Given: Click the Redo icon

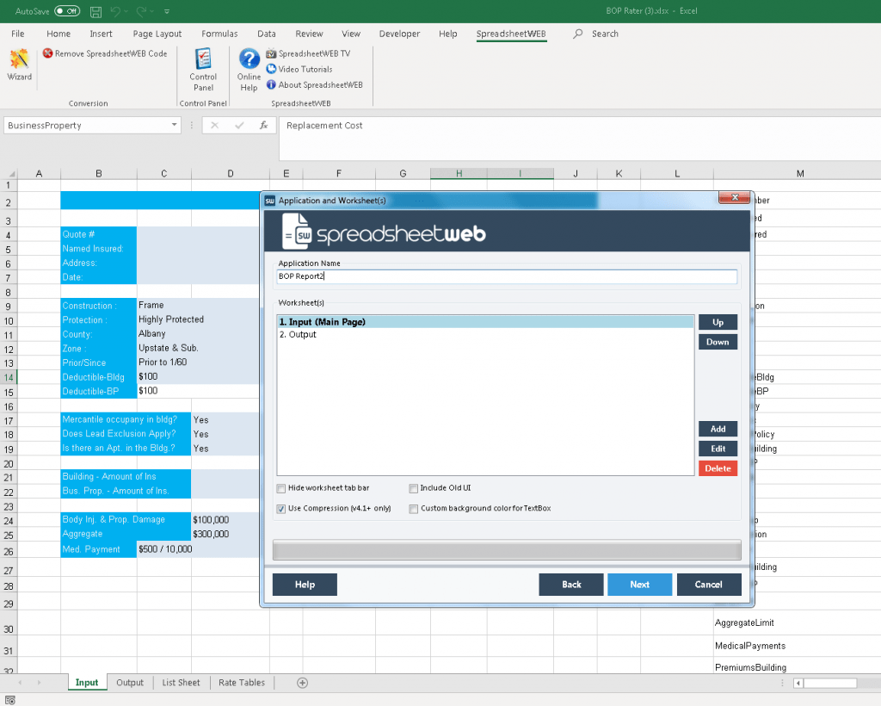Looking at the screenshot, I should click(x=142, y=11).
